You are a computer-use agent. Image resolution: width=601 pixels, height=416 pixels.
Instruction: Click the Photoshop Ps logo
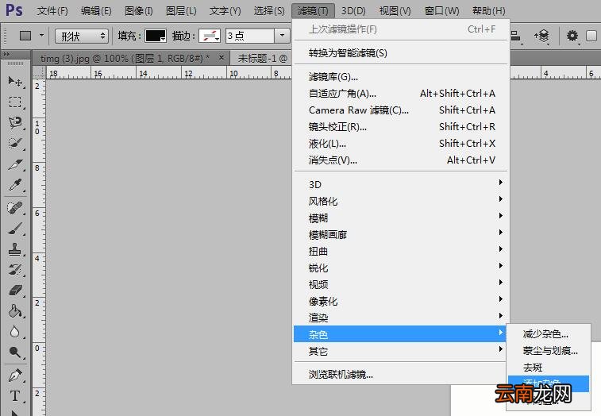coord(14,10)
